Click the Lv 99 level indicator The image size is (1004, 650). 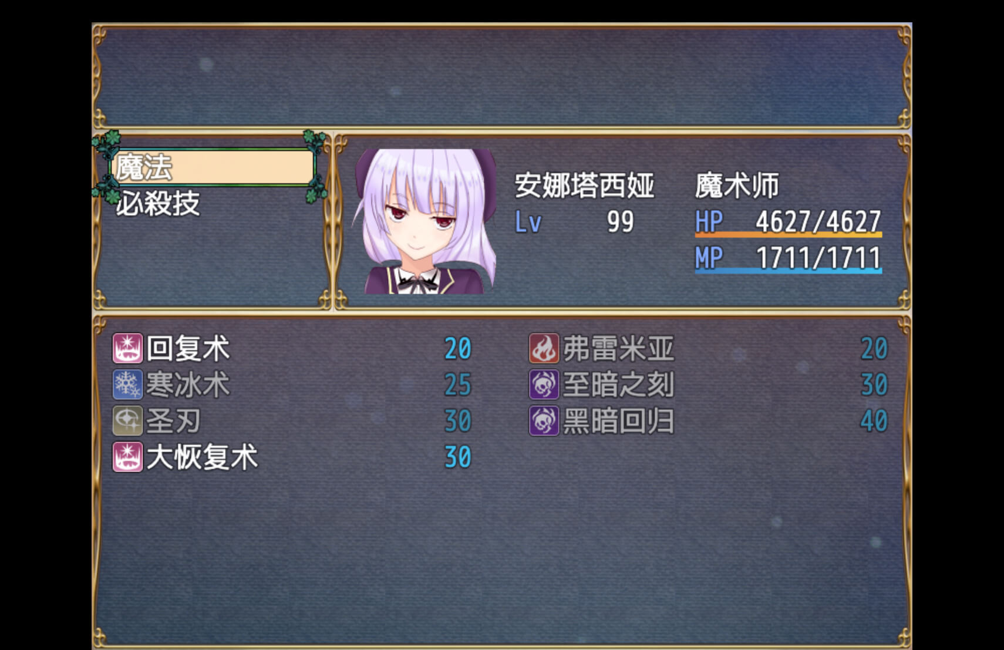tap(574, 222)
